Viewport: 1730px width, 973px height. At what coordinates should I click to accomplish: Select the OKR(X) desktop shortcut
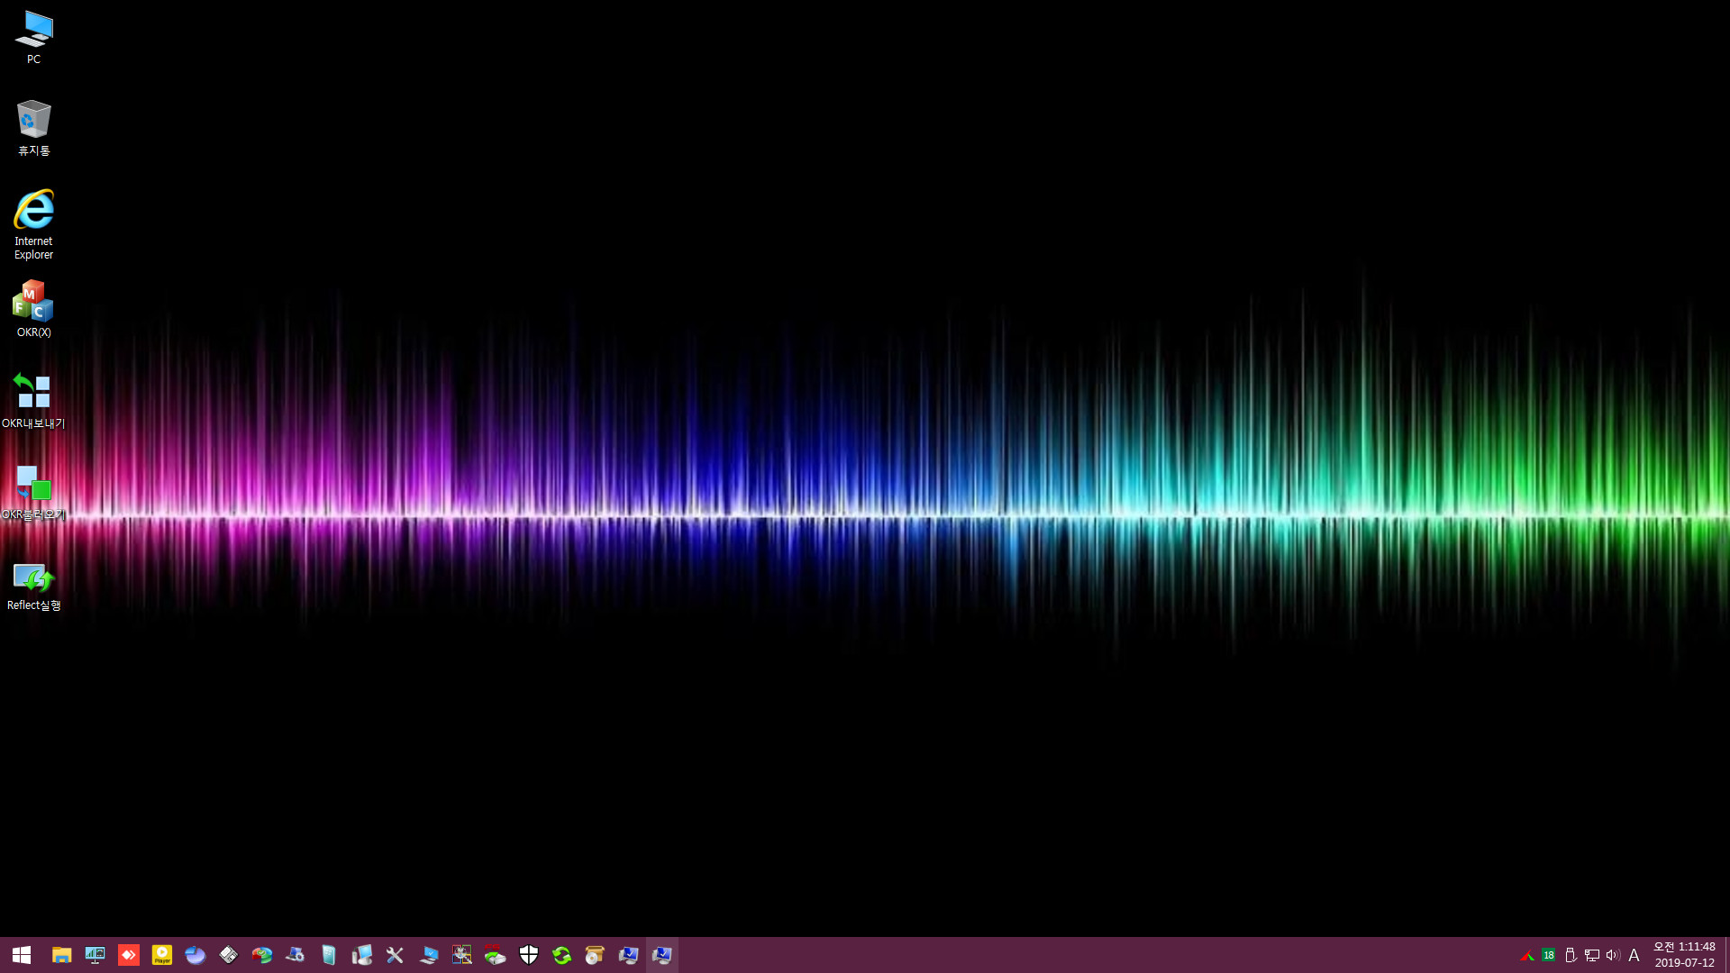click(33, 309)
